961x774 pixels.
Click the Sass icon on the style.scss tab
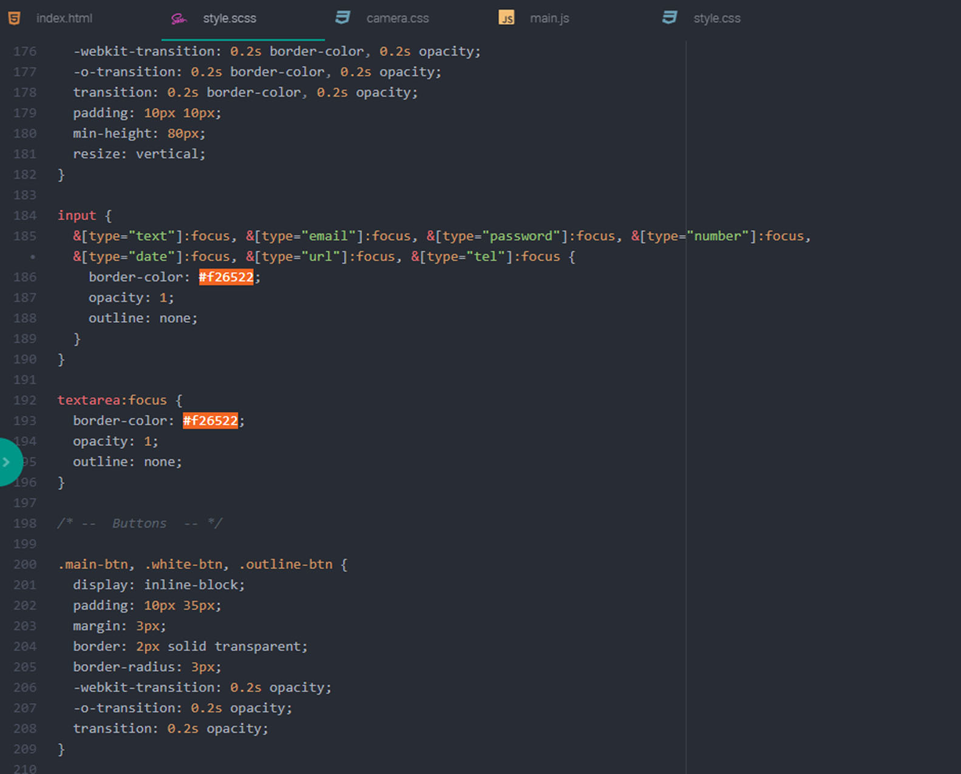[178, 19]
